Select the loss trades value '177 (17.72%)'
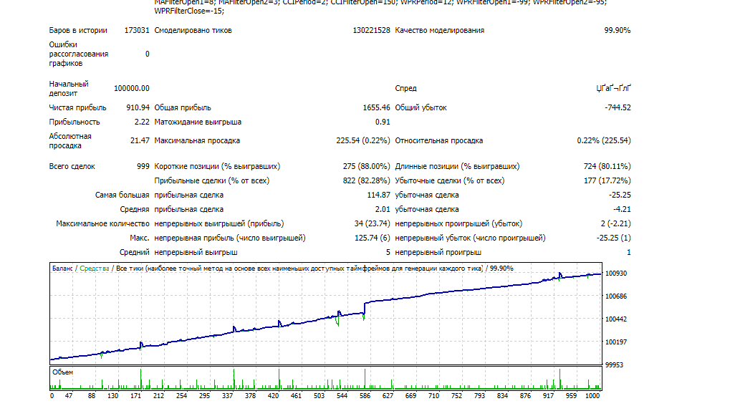The image size is (735, 406). tap(607, 181)
